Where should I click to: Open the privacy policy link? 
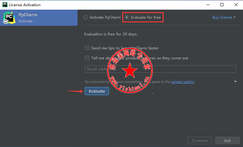tap(183, 82)
